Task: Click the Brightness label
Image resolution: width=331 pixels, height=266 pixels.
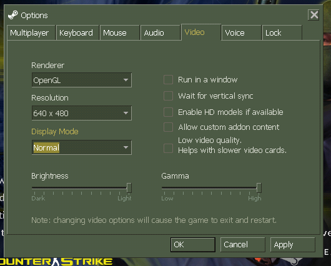Action: tap(50, 176)
